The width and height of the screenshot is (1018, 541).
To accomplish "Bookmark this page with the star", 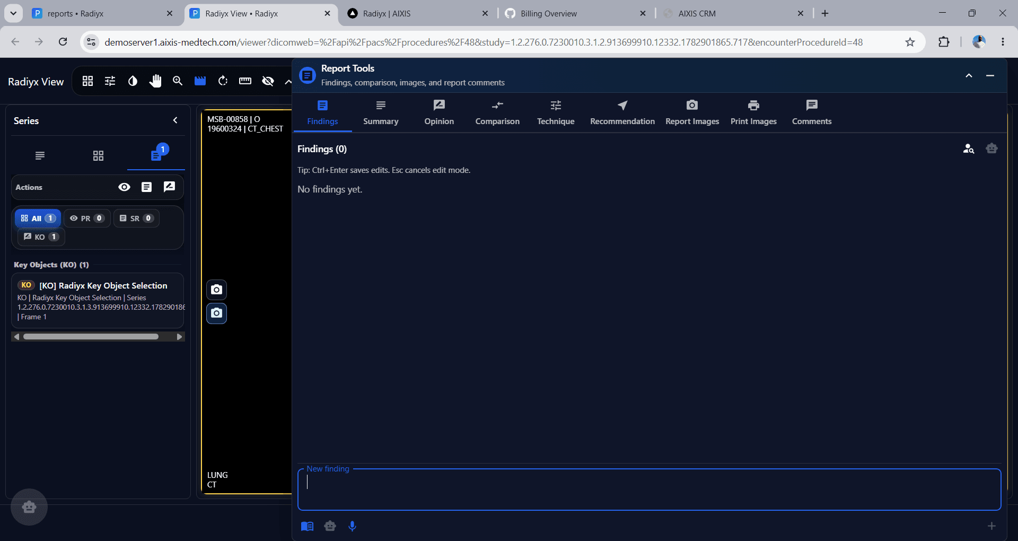I will [910, 42].
